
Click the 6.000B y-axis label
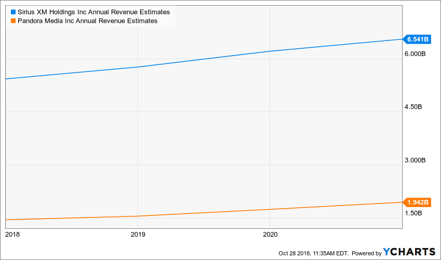[415, 54]
